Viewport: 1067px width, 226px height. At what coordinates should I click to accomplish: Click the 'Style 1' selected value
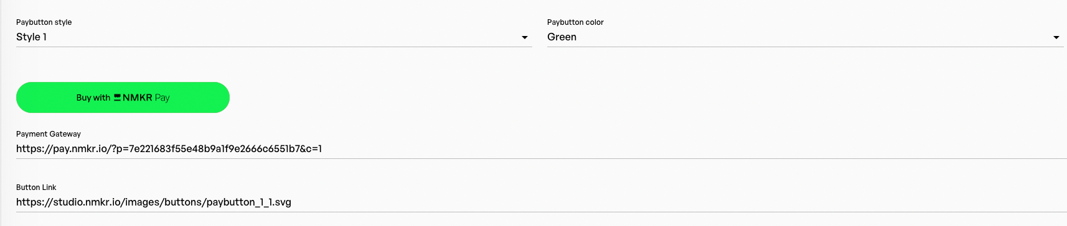pyautogui.click(x=32, y=37)
